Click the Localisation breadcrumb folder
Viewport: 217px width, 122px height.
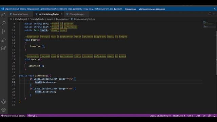[62, 19]
